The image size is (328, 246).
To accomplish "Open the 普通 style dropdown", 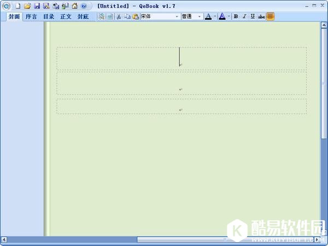I will 200,16.
